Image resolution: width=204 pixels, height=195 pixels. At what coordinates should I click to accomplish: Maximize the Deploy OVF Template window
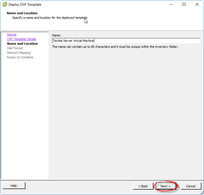[x=184, y=5]
